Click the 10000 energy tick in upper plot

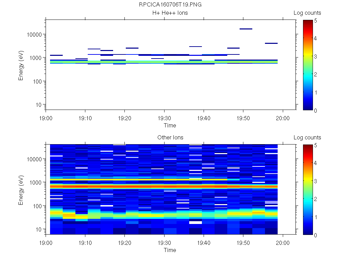point(35,35)
